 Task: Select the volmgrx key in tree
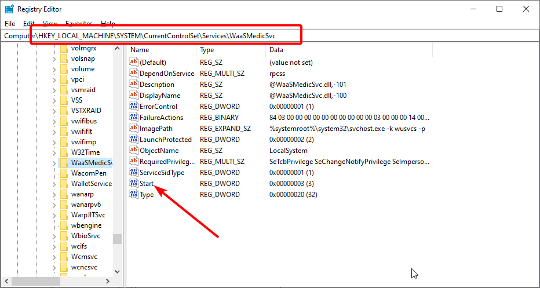click(83, 48)
